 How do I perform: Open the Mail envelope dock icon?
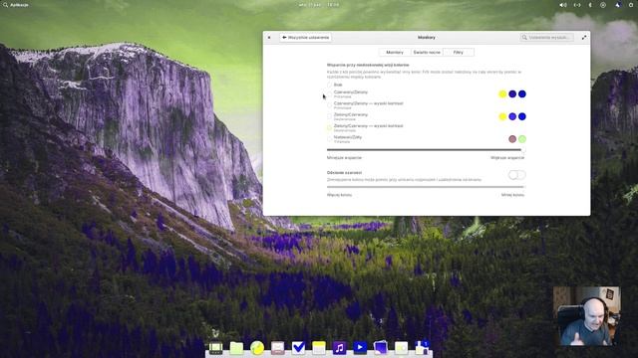pos(277,347)
